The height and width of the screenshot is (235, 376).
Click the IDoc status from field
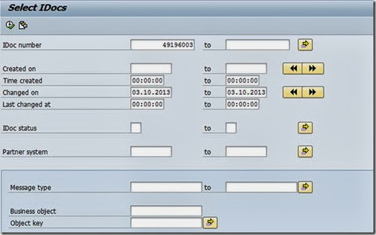click(x=136, y=128)
